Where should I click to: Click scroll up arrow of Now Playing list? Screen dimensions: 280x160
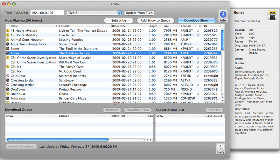click(x=223, y=97)
